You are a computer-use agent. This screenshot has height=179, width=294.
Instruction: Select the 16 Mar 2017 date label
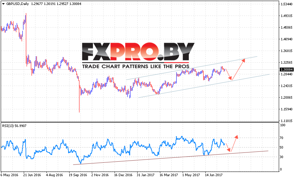click(x=168, y=175)
